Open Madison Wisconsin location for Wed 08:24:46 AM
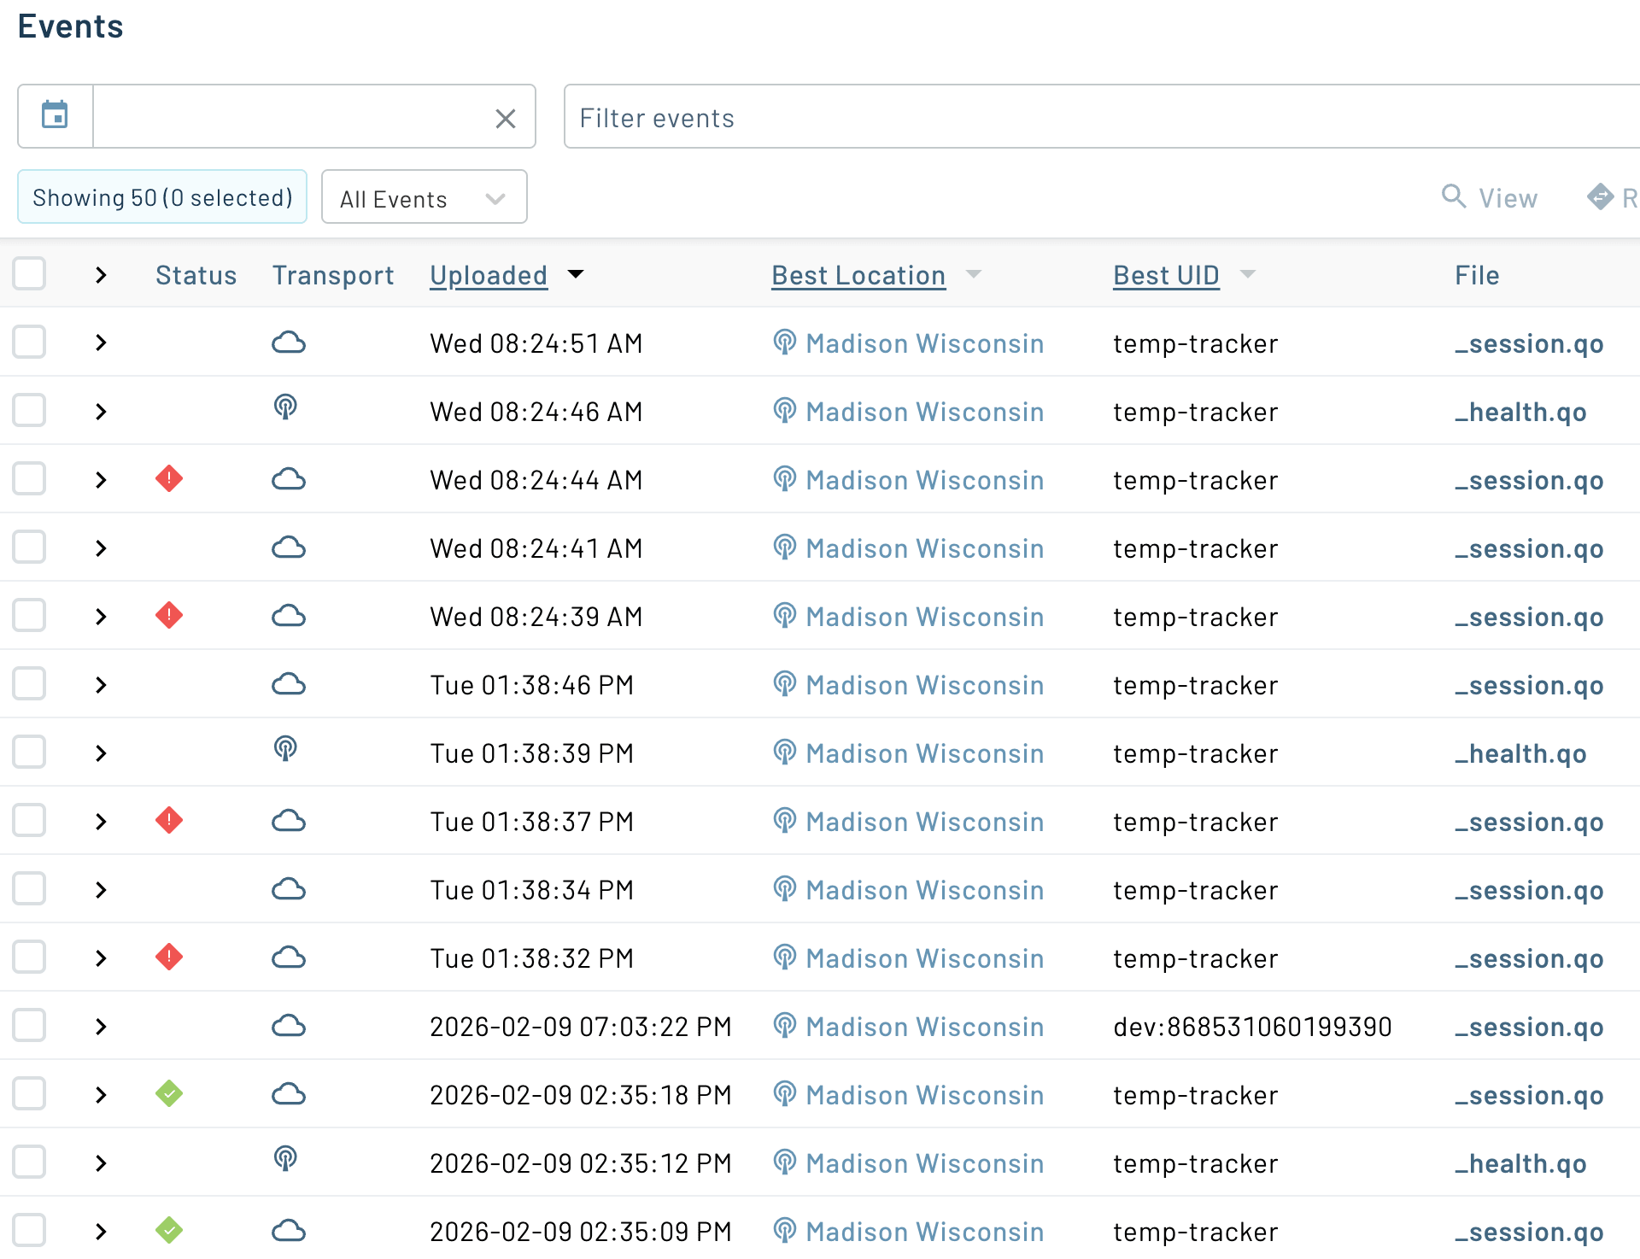This screenshot has width=1640, height=1259. [x=924, y=412]
